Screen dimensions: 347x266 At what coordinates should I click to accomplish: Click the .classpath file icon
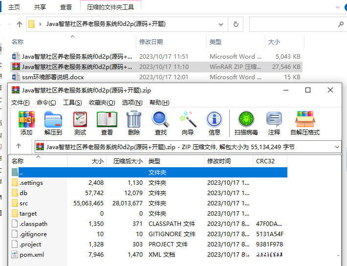pos(15,223)
